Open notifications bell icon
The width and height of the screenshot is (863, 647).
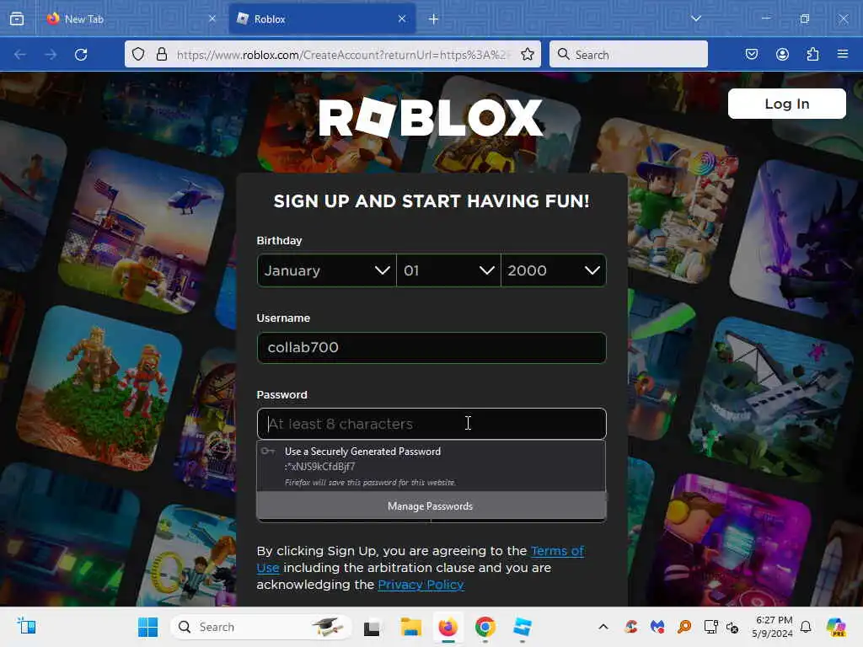tap(806, 627)
